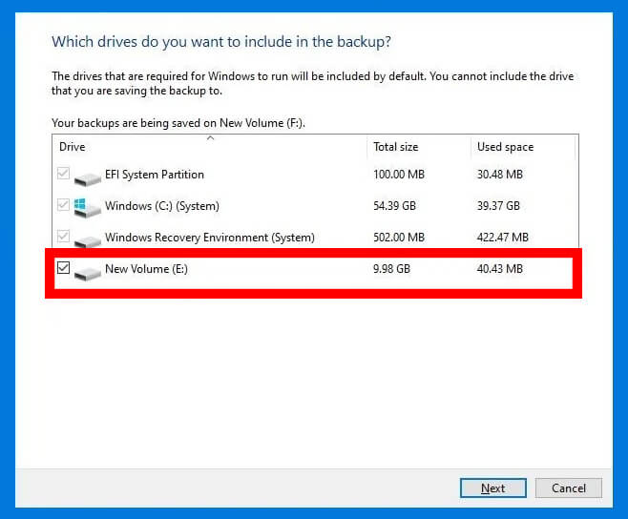Click the 40.43 MB used space value

tap(500, 269)
